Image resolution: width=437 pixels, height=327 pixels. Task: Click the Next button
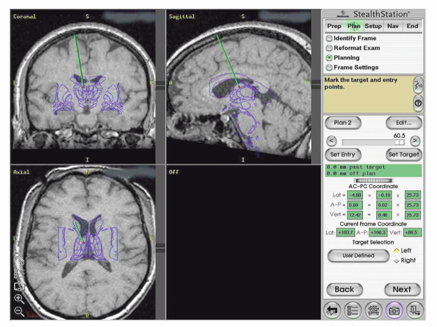click(x=401, y=289)
